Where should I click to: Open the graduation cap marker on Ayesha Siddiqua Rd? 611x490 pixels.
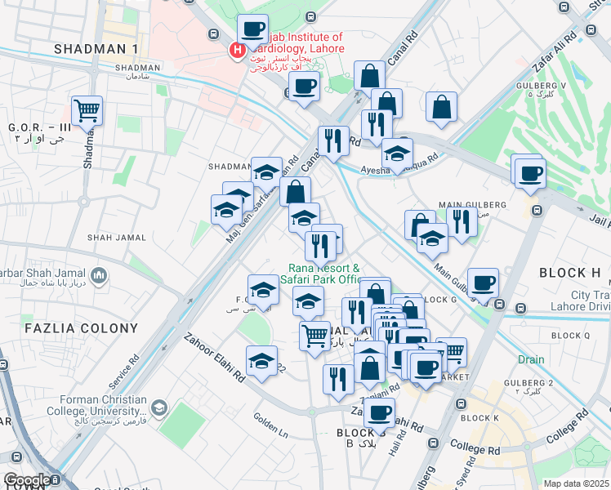click(x=397, y=153)
